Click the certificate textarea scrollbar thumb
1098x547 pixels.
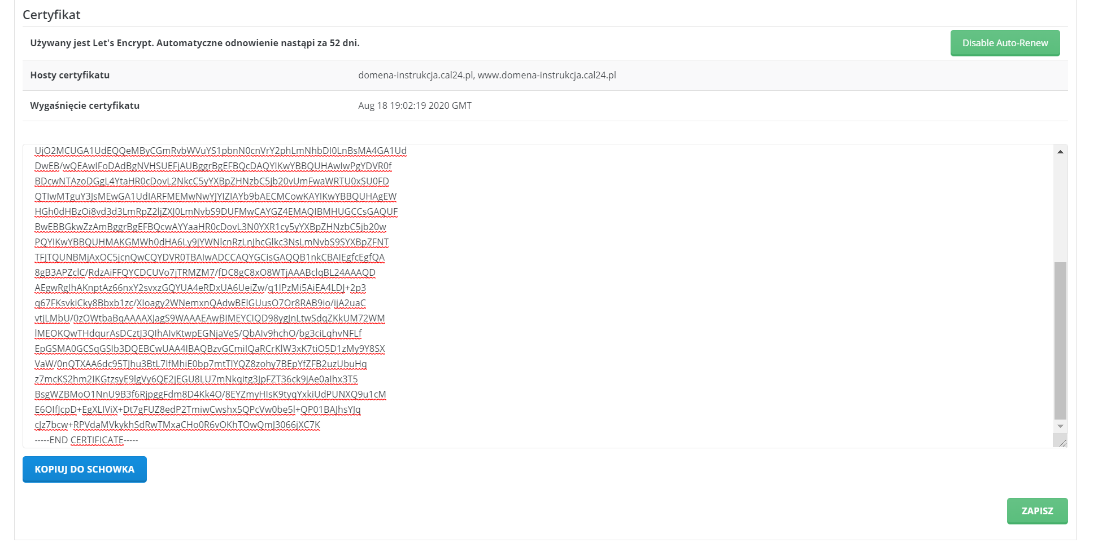pos(1060,341)
